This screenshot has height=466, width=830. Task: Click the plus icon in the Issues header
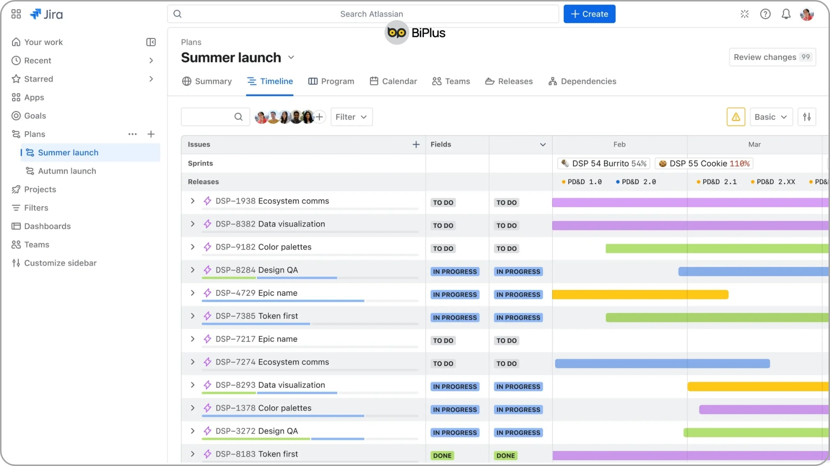pos(416,144)
